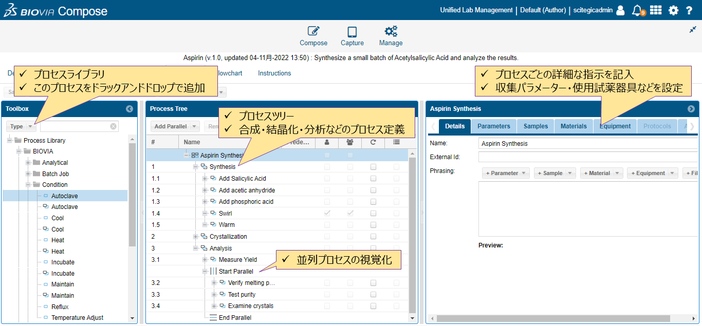
Task: Select Temperature Adjust in the Toolbox
Action: click(x=77, y=318)
